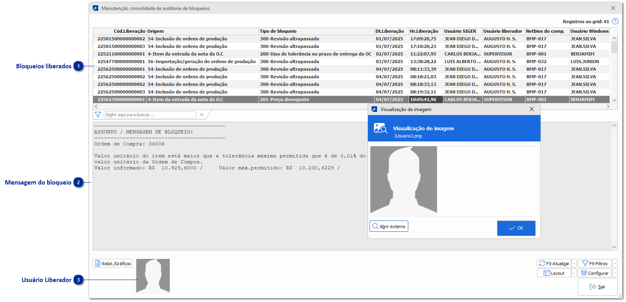Click the search field 'Digite aqui para buscar'
The height and width of the screenshot is (302, 626).
pos(150,115)
